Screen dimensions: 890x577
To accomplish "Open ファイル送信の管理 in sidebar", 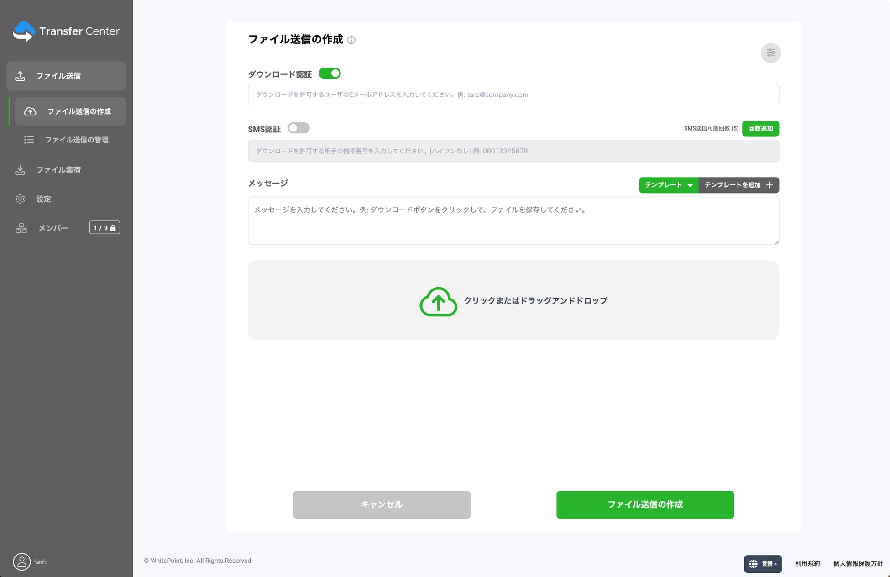I will pos(76,140).
